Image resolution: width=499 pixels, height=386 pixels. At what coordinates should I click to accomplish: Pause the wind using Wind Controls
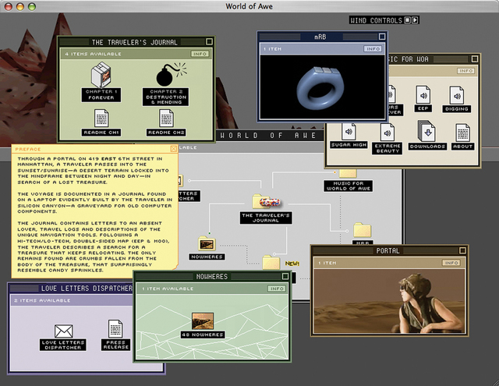(x=407, y=20)
